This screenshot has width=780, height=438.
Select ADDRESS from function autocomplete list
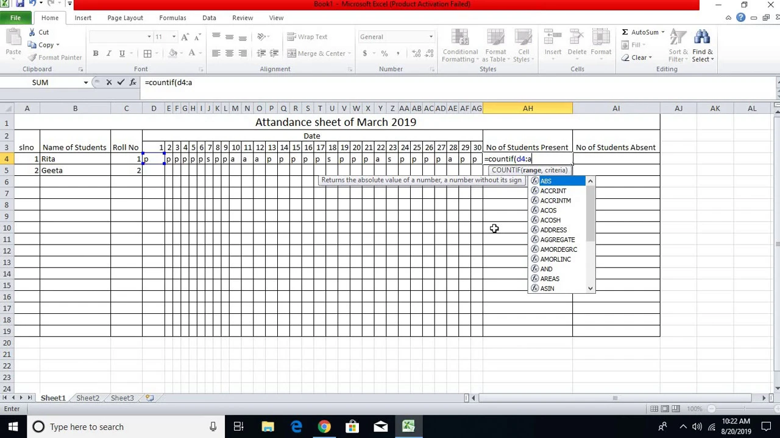pyautogui.click(x=553, y=230)
